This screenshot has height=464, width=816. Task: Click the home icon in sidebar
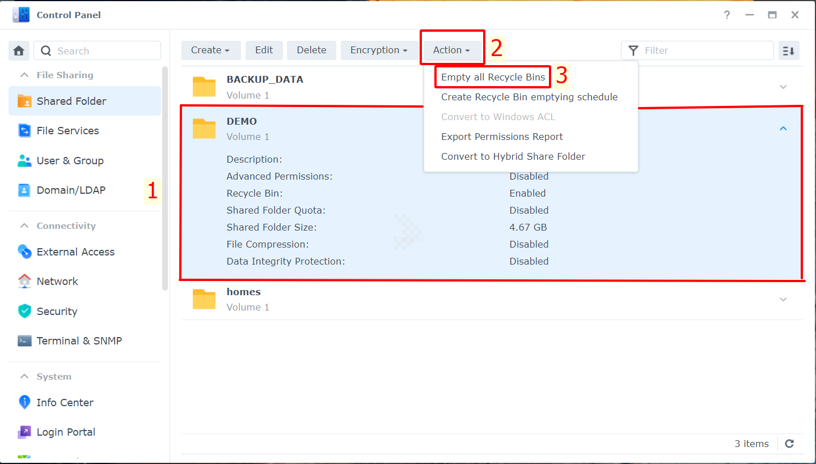(x=19, y=51)
